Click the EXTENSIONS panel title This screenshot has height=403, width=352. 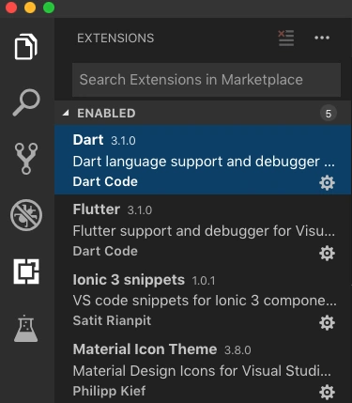tap(115, 39)
